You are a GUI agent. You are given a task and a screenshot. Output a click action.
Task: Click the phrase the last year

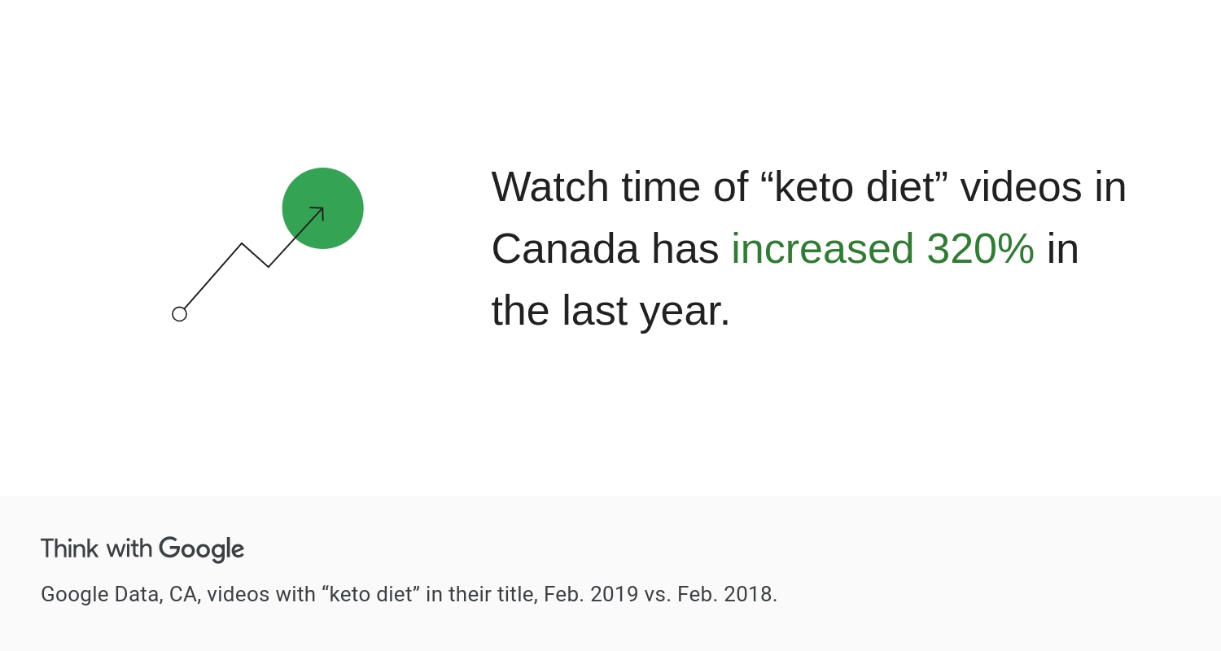611,311
